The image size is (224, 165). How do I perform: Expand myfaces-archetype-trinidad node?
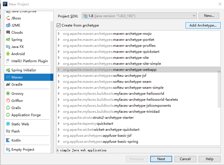(59, 112)
